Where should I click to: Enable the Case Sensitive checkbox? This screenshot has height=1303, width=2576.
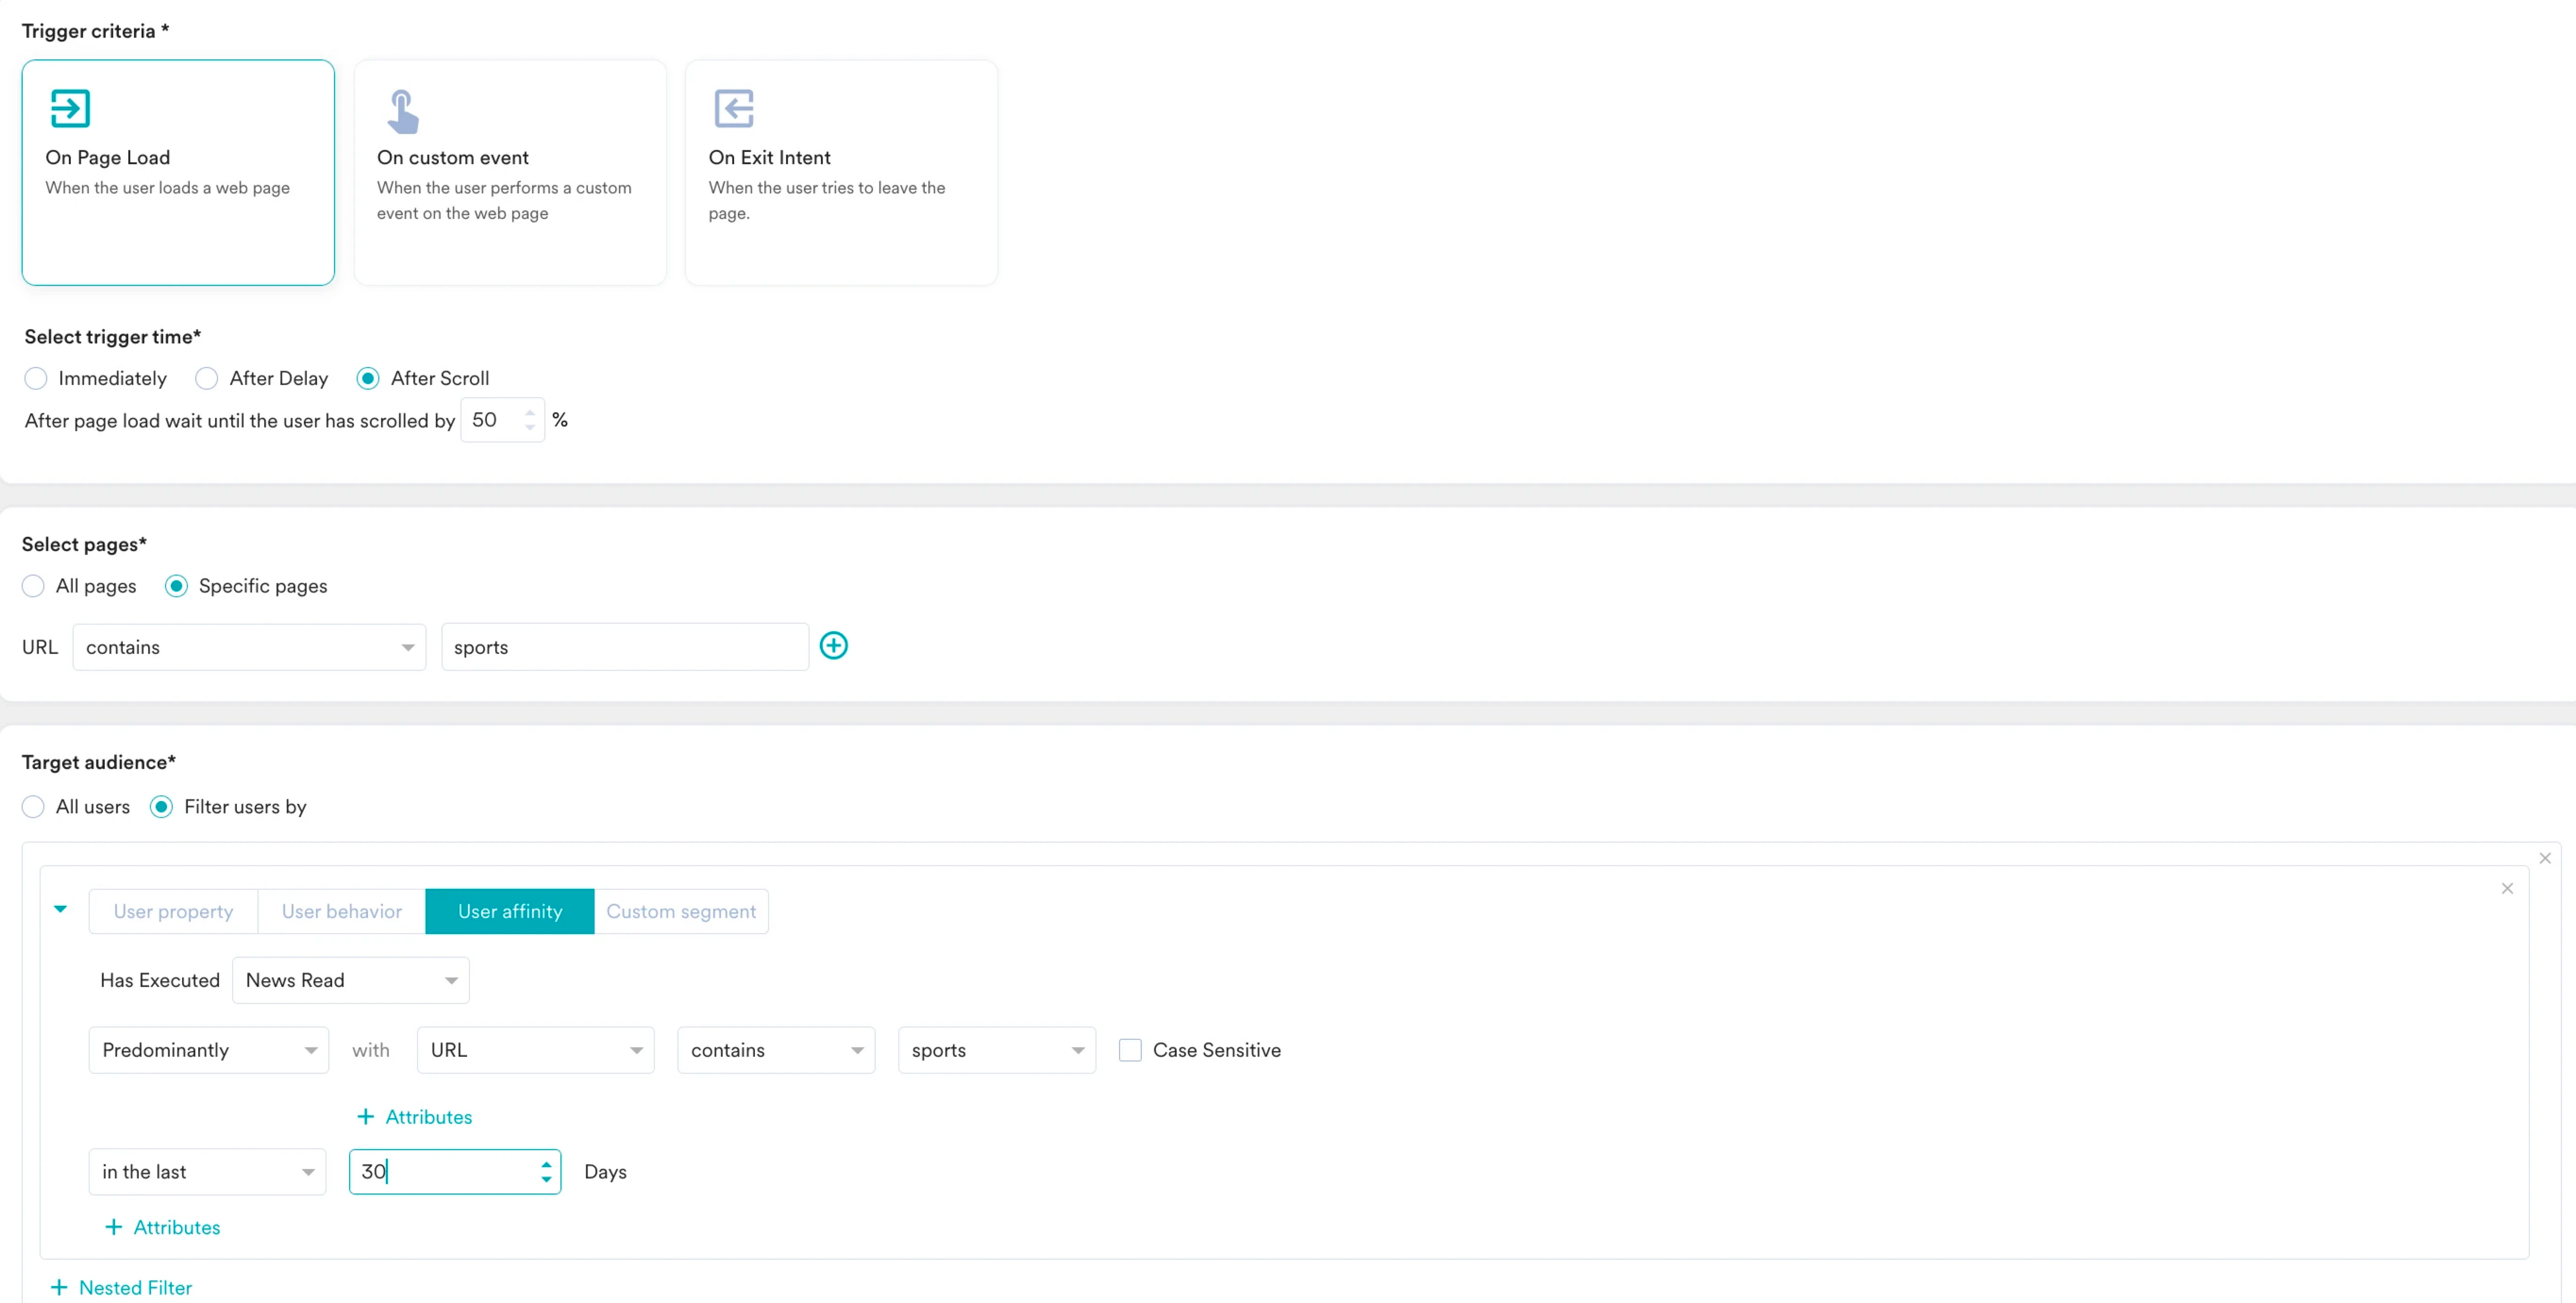[x=1130, y=1050]
